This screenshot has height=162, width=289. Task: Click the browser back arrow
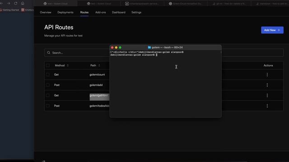pos(1,3)
